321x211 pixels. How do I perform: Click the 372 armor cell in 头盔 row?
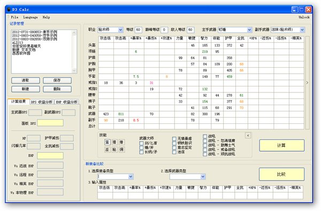pos(230,45)
